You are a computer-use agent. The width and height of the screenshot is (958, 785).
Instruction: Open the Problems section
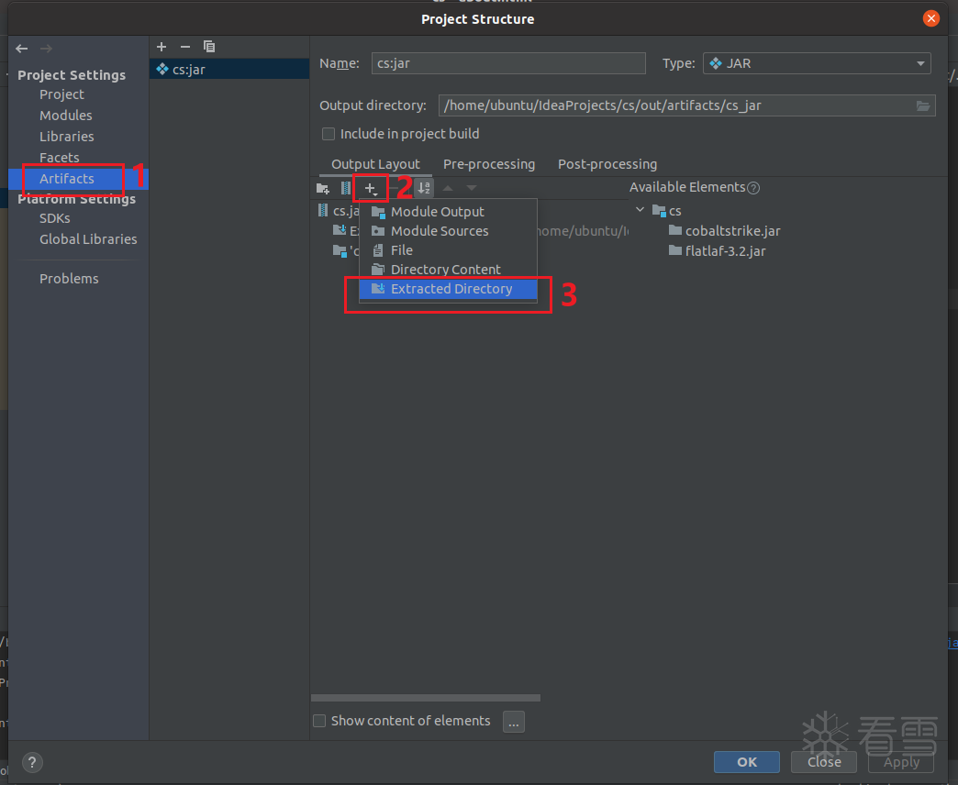click(x=69, y=279)
